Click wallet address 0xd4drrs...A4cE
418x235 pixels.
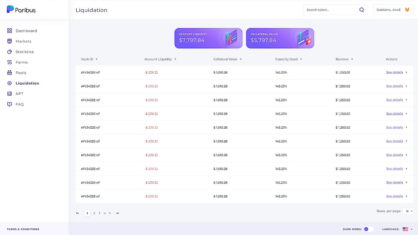[x=388, y=10]
